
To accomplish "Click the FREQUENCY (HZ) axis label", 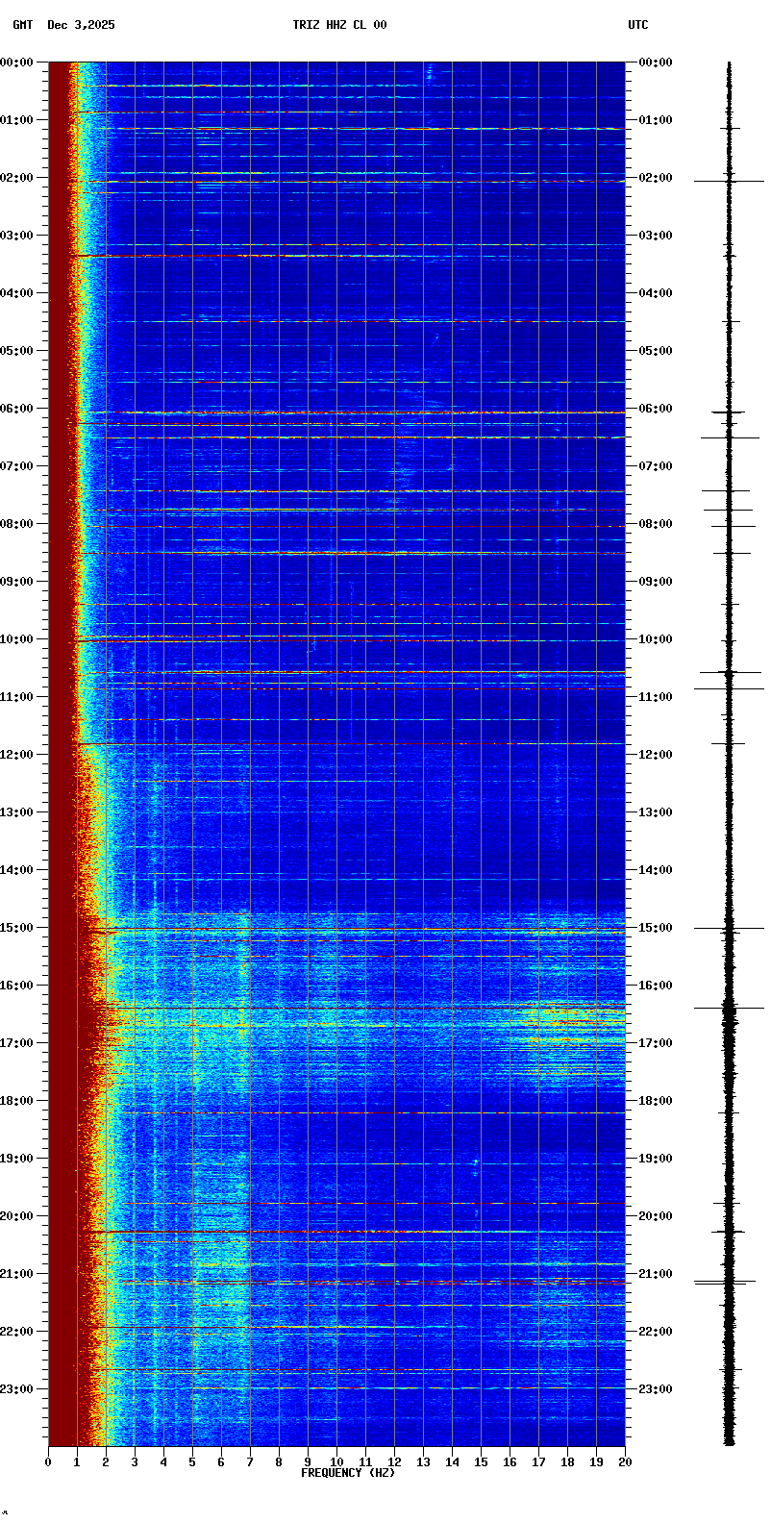I will tap(348, 1473).
